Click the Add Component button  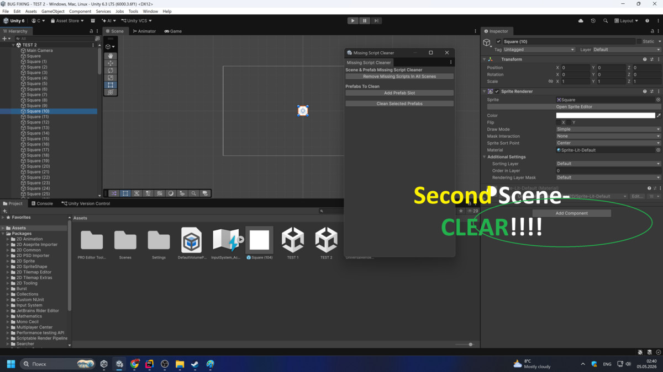coord(572,213)
